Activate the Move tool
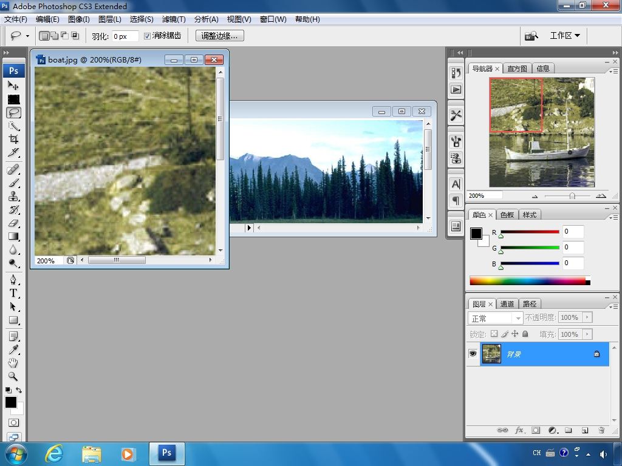Image resolution: width=622 pixels, height=466 pixels. point(13,86)
